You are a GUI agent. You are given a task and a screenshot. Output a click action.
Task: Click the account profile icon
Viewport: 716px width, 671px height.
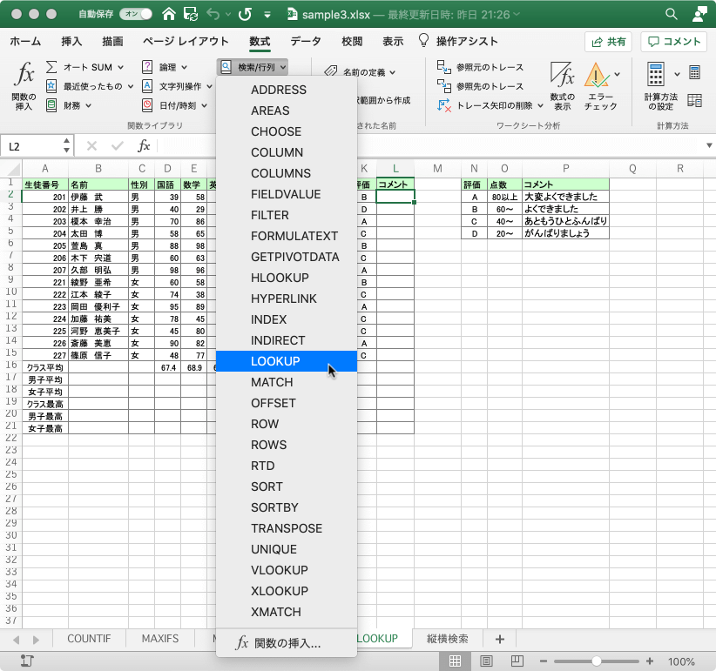(699, 14)
